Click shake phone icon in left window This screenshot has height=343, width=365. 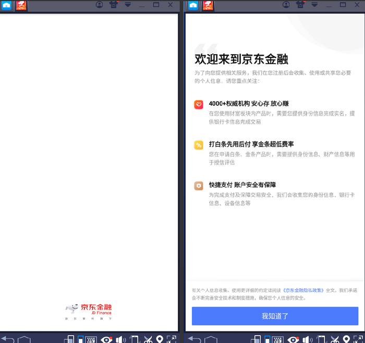click(x=135, y=339)
